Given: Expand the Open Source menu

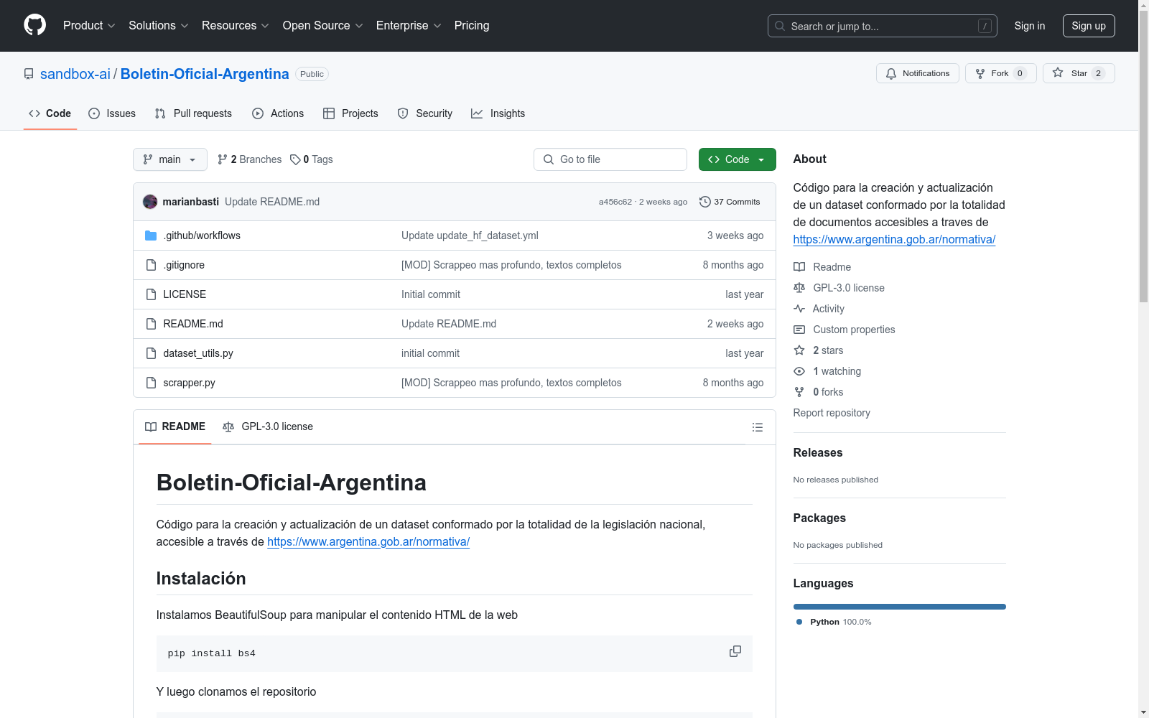Looking at the screenshot, I should point(323,25).
